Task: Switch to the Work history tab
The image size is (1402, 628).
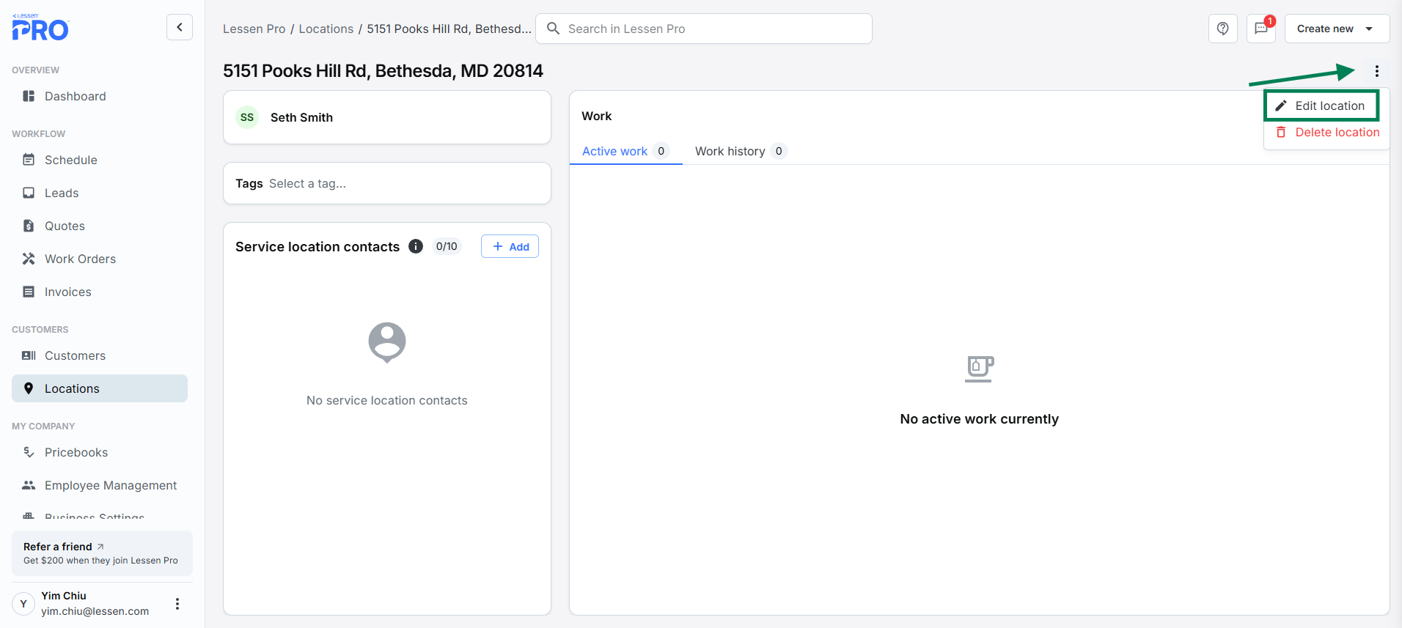Action: [741, 151]
